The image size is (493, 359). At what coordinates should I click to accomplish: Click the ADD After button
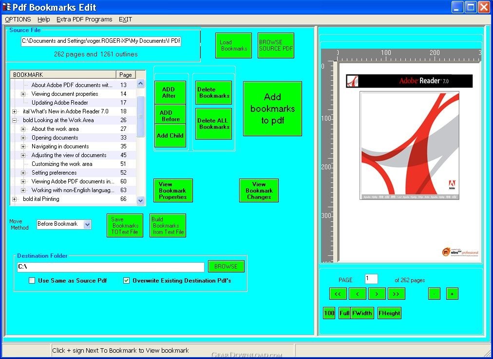pyautogui.click(x=170, y=92)
